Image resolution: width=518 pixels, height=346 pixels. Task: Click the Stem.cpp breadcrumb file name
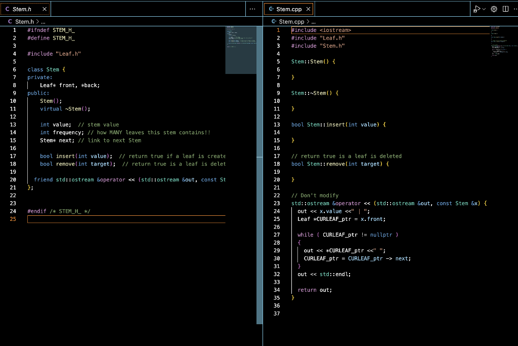click(292, 22)
